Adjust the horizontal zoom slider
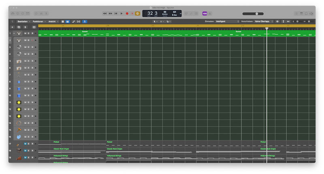 click(309, 21)
